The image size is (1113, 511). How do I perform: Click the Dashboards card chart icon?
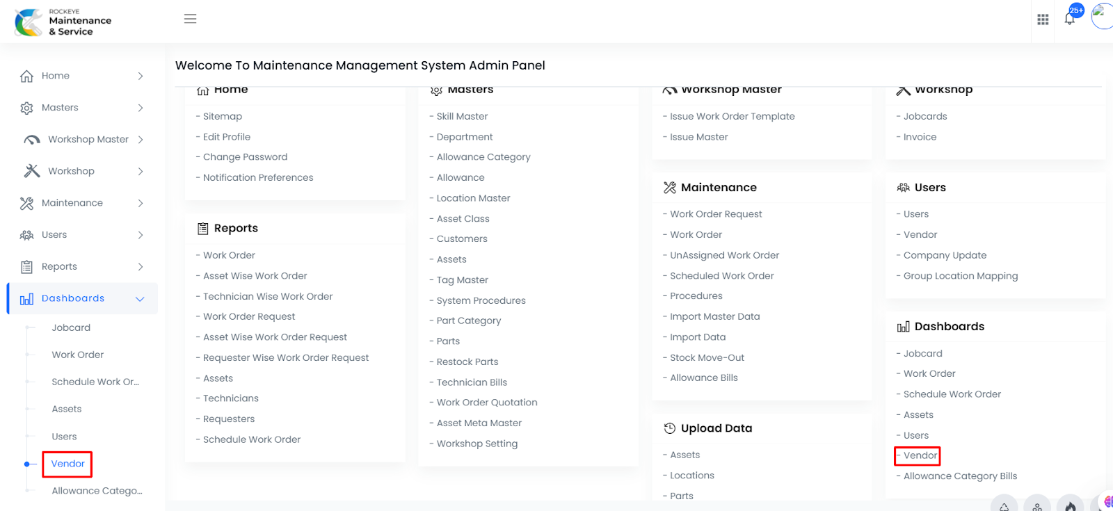pyautogui.click(x=904, y=327)
